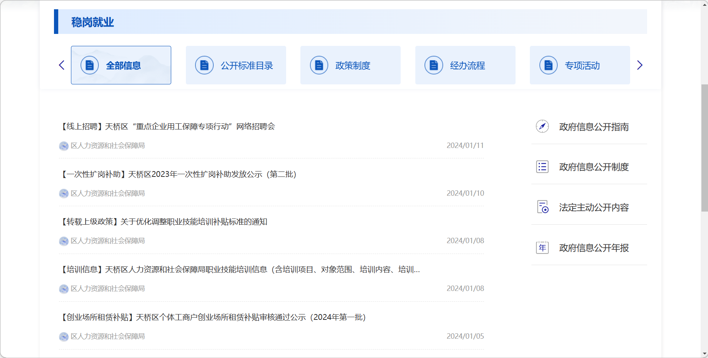This screenshot has width=708, height=358.
Task: Click the calendar icon beside 政府信息公开年报
Action: coord(542,247)
